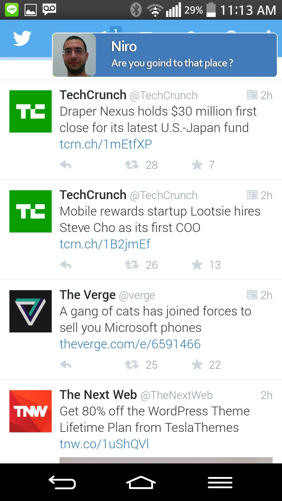
Task: Open theverge.com/e/6591466 link
Action: point(130,344)
